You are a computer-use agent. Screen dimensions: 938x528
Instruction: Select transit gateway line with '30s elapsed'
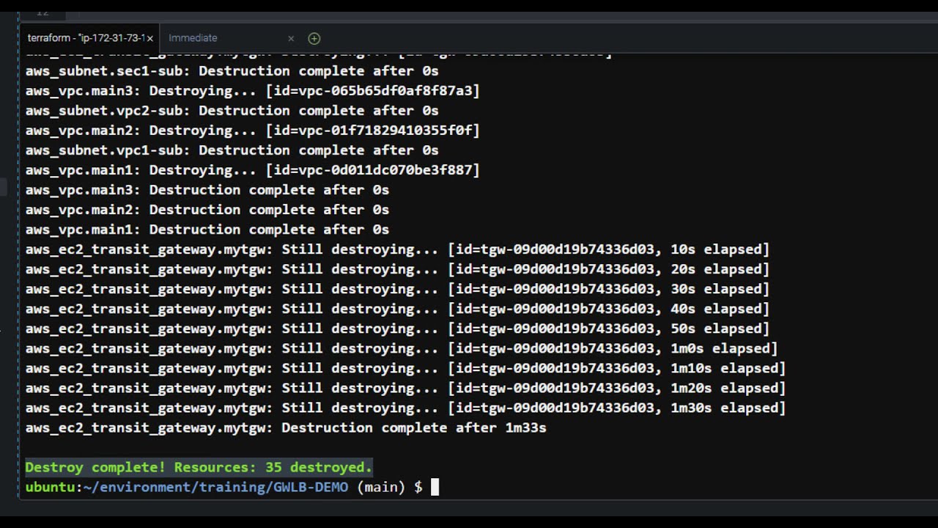pyautogui.click(x=398, y=289)
